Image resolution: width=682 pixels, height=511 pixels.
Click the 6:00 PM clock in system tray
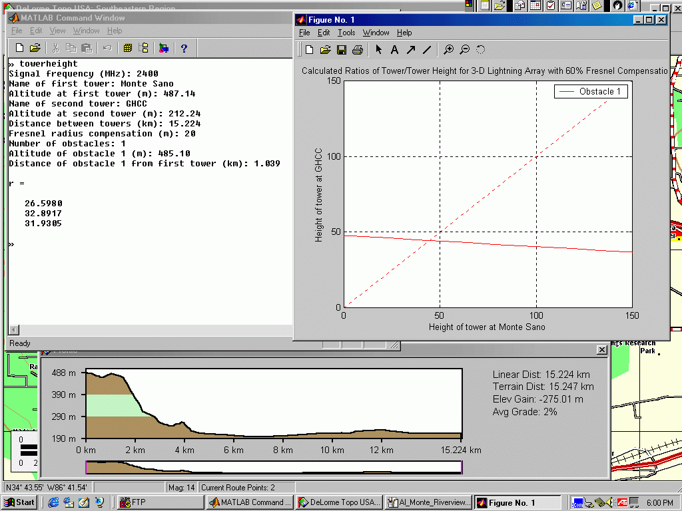pyautogui.click(x=659, y=503)
